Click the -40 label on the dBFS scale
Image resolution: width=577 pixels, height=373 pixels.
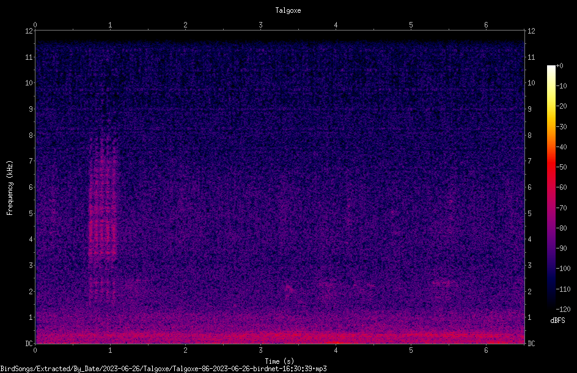(x=562, y=147)
